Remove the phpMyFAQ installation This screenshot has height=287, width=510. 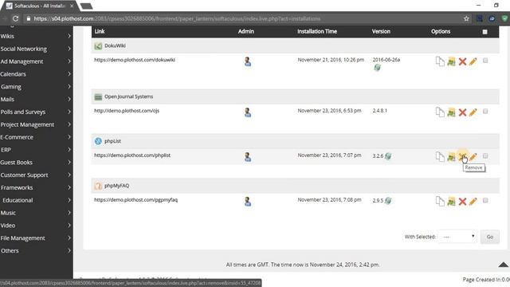pos(462,202)
